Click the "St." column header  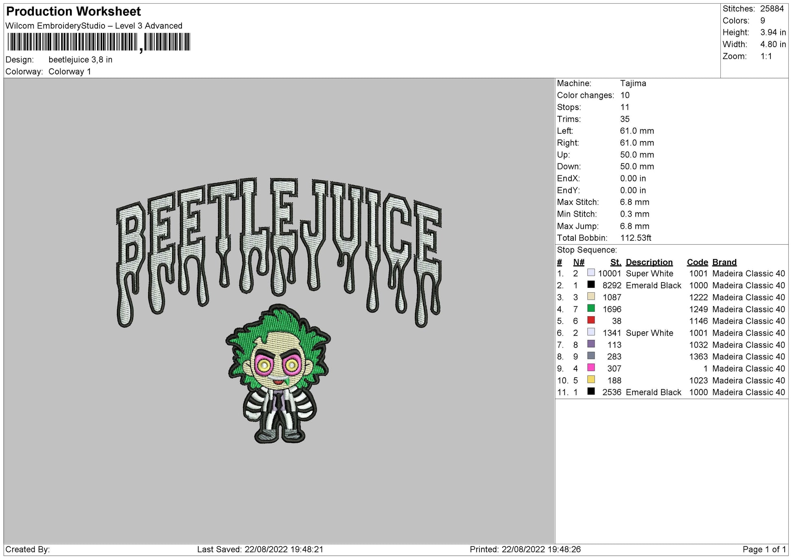click(x=616, y=262)
